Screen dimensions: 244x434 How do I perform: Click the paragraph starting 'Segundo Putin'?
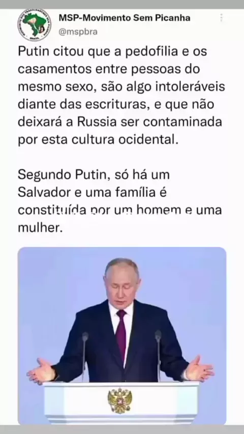pyautogui.click(x=120, y=201)
